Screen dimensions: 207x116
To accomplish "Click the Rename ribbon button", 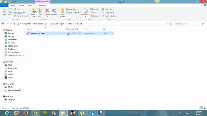I will [x=54, y=12].
